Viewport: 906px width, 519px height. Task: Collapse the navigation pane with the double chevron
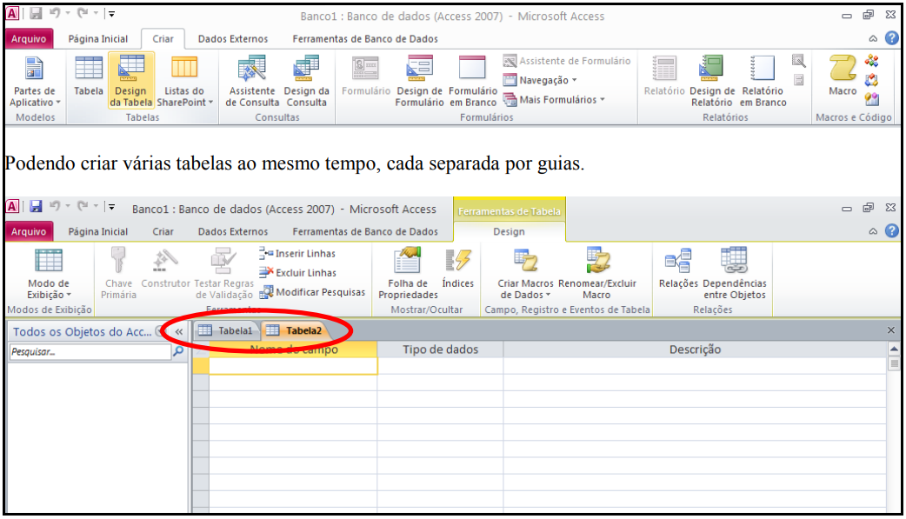[x=178, y=331]
